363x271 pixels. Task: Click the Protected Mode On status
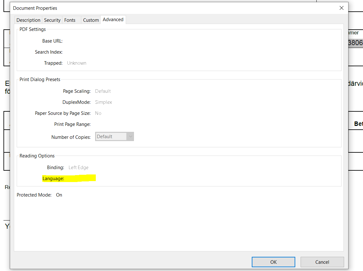pyautogui.click(x=59, y=195)
